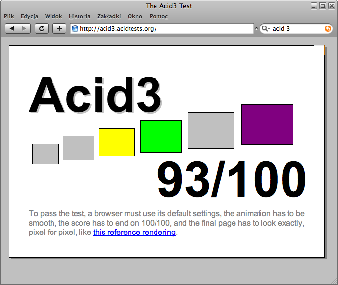
Task: Click the smallest gray box at left
Action: [46, 154]
